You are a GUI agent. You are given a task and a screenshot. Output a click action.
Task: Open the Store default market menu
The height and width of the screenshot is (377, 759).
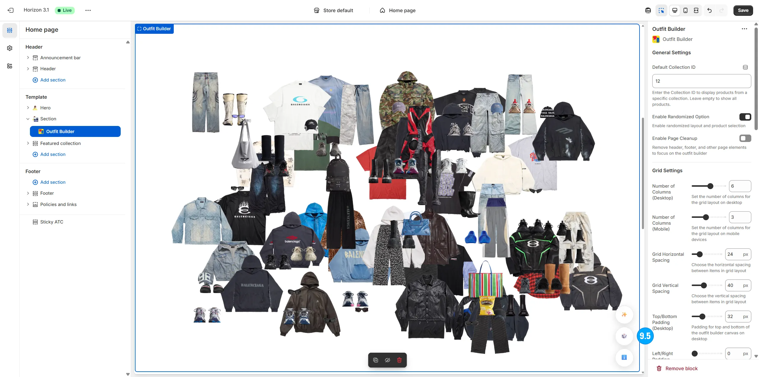pyautogui.click(x=334, y=10)
